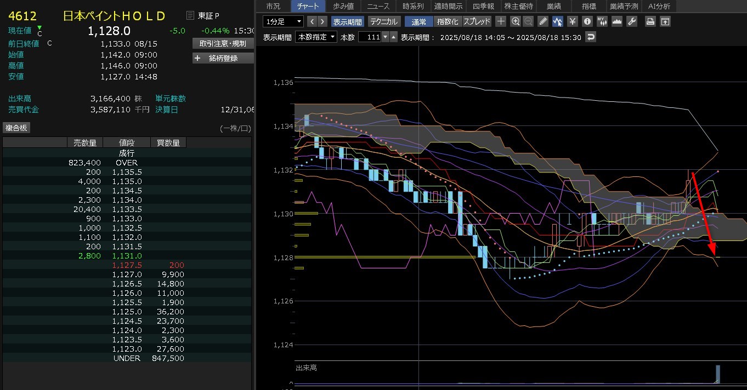Open the 四季報 tab

coord(483,6)
